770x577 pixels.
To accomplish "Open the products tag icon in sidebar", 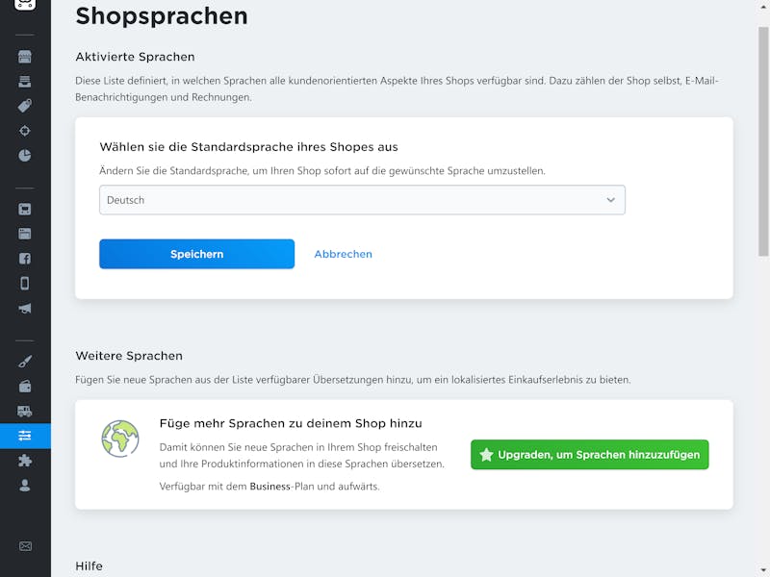I will tap(25, 106).
